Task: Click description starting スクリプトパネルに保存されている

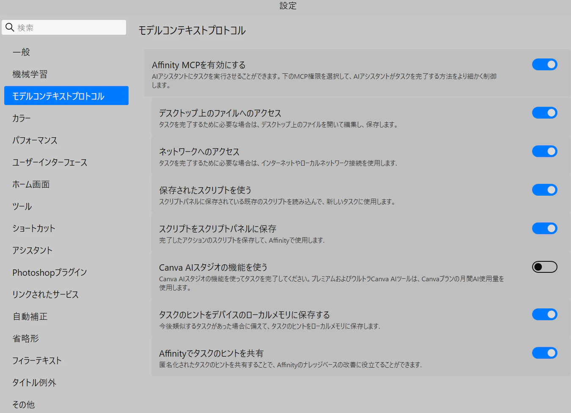Action: (x=277, y=202)
